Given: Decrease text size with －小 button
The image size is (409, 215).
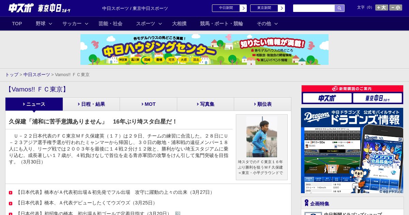Looking at the screenshot, I should pos(396,8).
